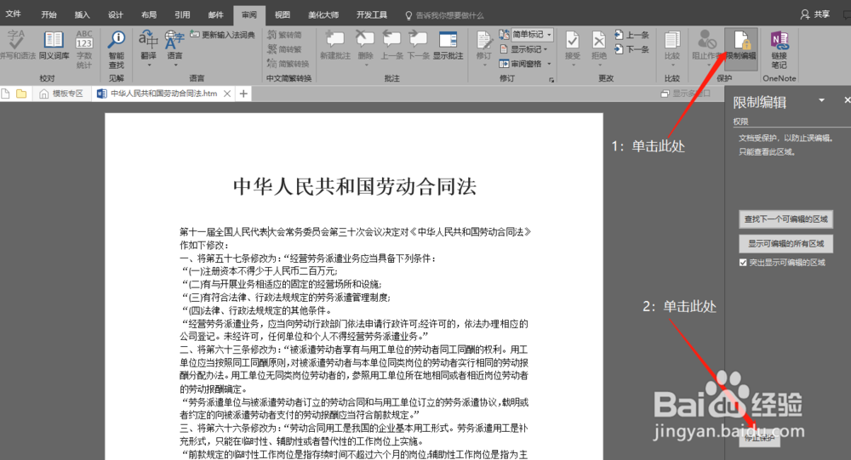Click the 告诉我你想要做什么 search box
Screen dimensions: 851x460
(x=445, y=15)
